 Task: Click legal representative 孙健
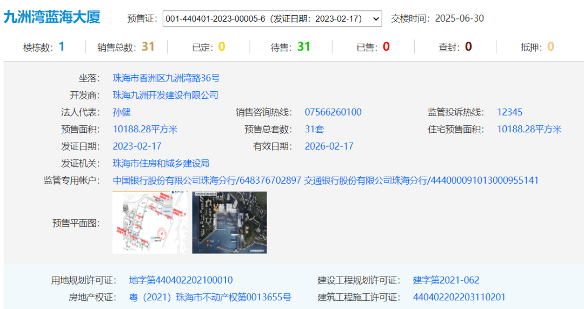click(122, 112)
